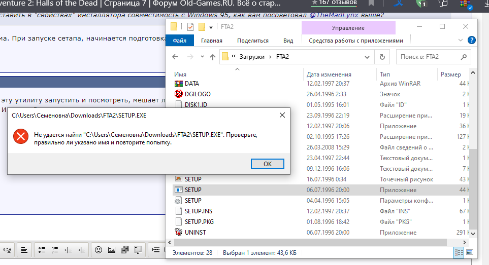The width and height of the screenshot is (489, 265).
Task: Click the Explorer folder icon in the title bar
Action: pos(174,27)
